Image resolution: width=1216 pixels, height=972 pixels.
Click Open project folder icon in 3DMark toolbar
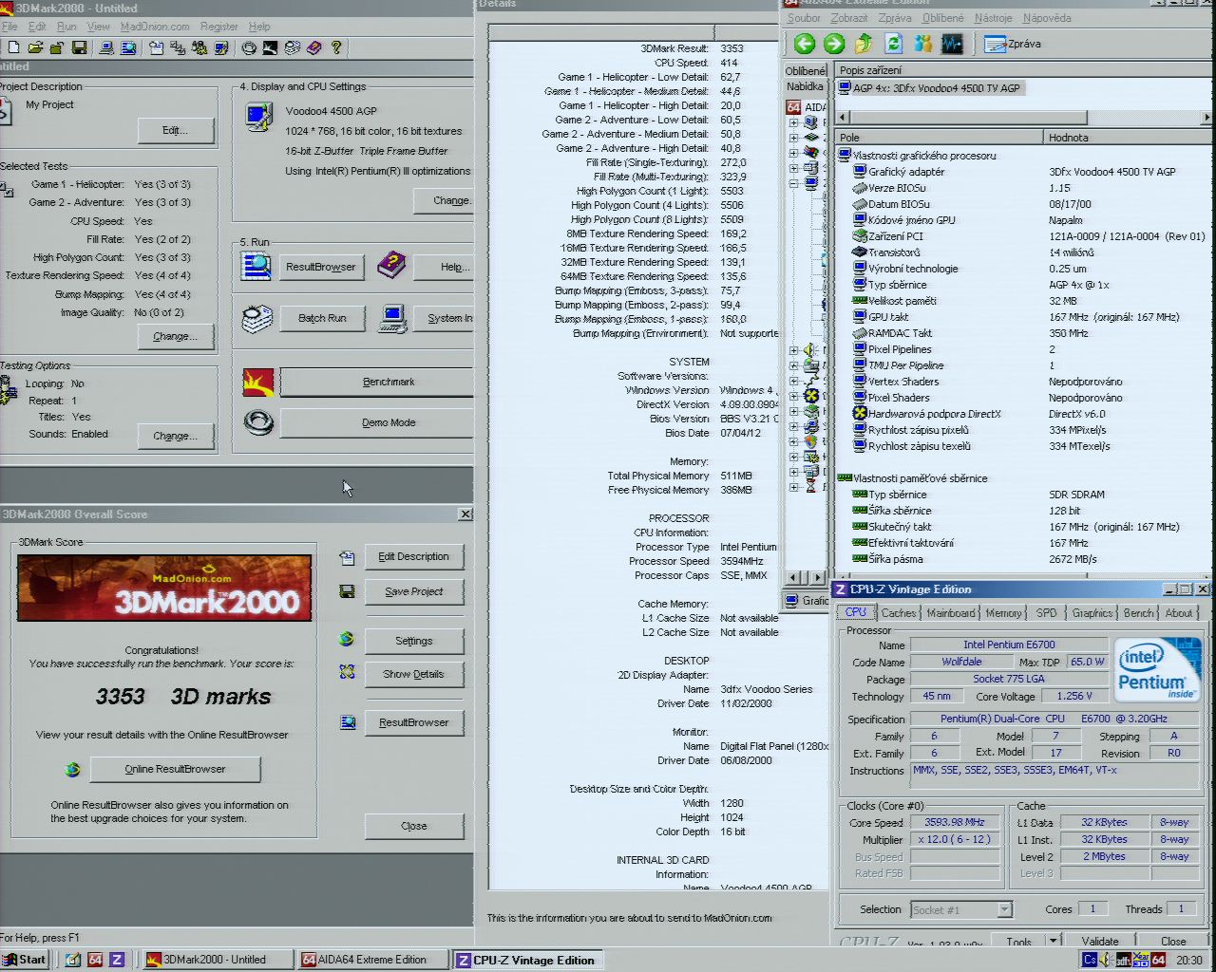click(35, 47)
